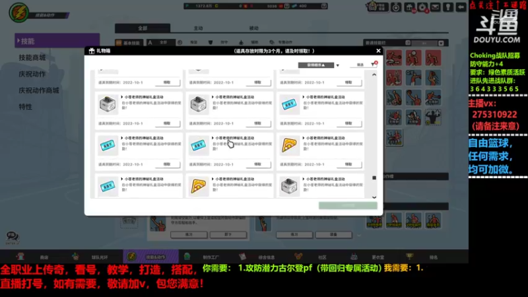This screenshot has height=297, width=528.
Task: Click the sort dropdown arrow beside sort button
Action: pyautogui.click(x=337, y=65)
